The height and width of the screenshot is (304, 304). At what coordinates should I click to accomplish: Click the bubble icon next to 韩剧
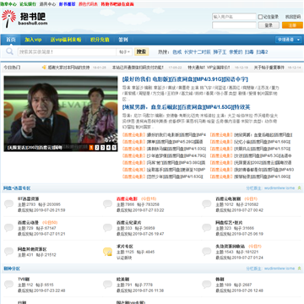(207, 285)
